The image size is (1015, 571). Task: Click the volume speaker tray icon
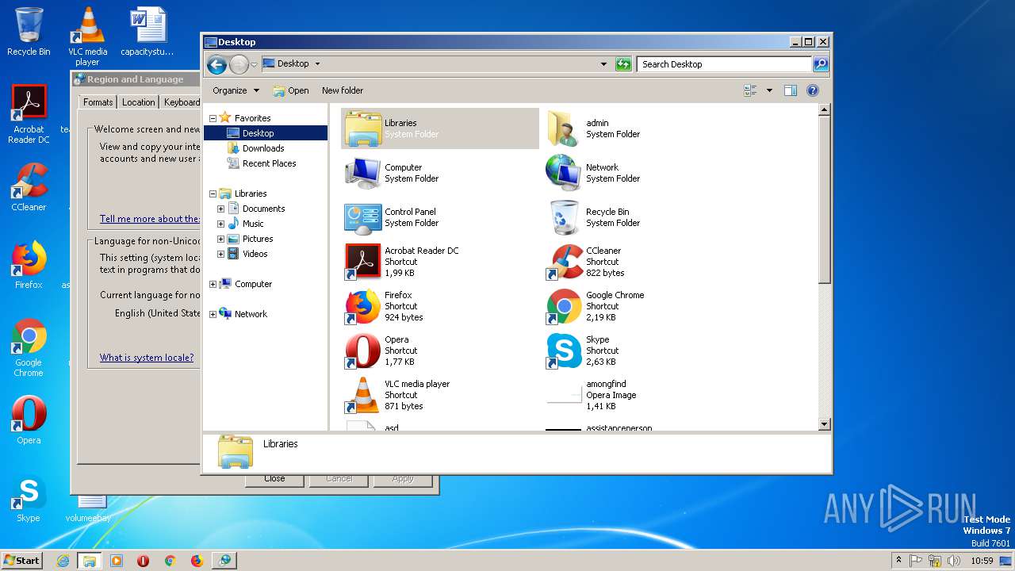[953, 561]
